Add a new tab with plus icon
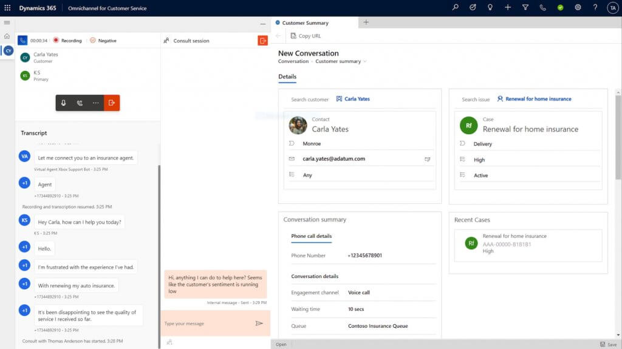The height and width of the screenshot is (349, 622). 366,22
